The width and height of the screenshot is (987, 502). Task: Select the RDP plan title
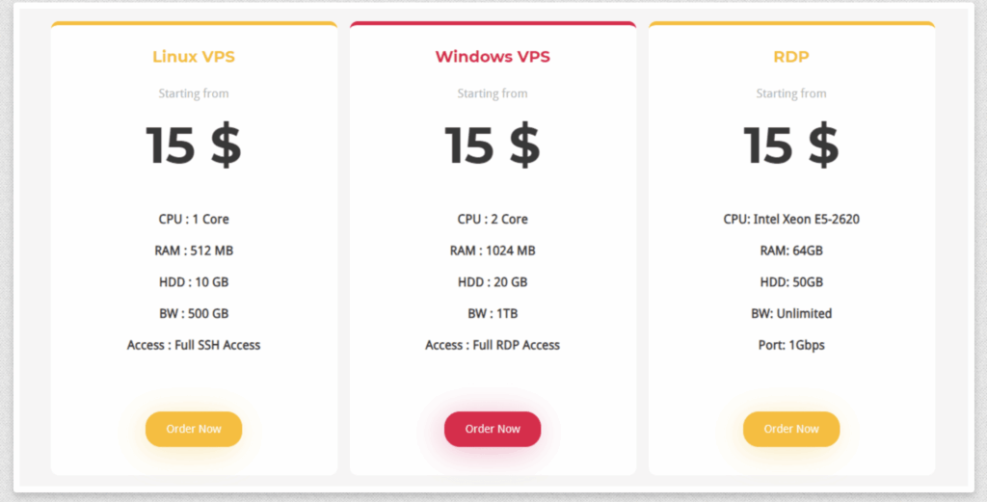pos(791,57)
